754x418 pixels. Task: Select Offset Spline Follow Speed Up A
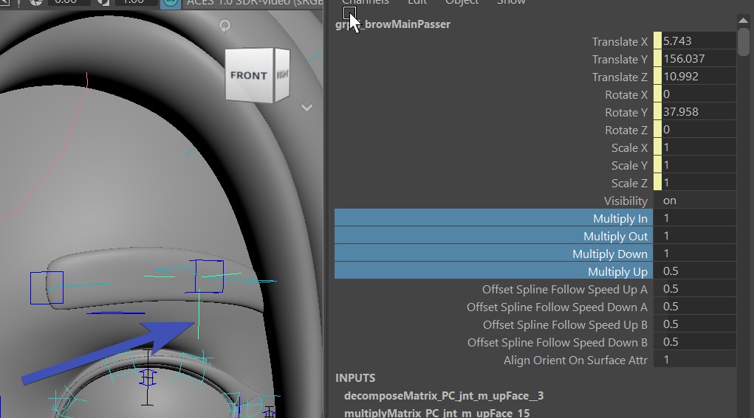564,290
